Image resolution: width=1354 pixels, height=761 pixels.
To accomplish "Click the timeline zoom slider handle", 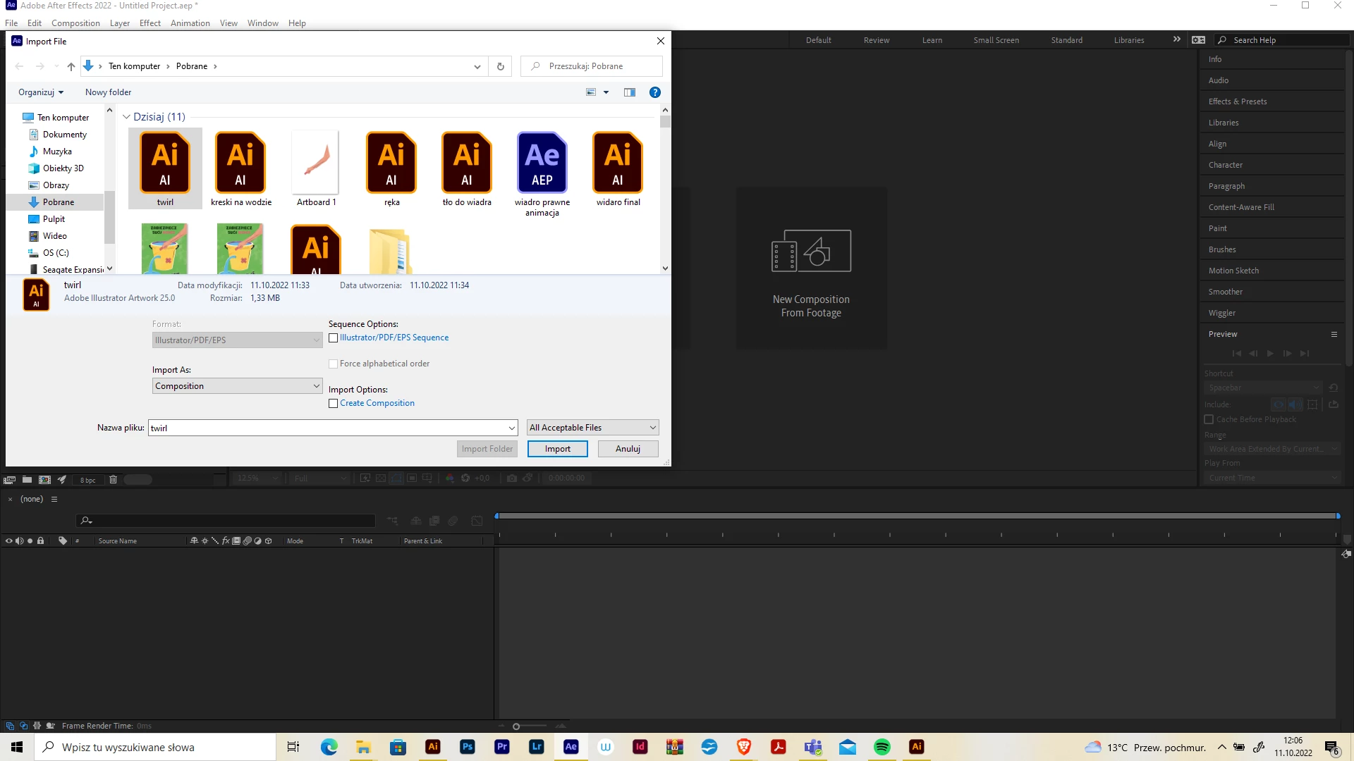I will [516, 726].
